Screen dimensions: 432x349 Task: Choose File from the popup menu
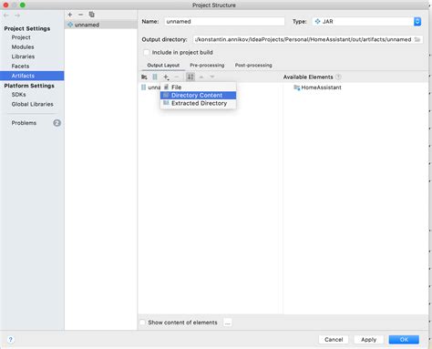[198, 87]
